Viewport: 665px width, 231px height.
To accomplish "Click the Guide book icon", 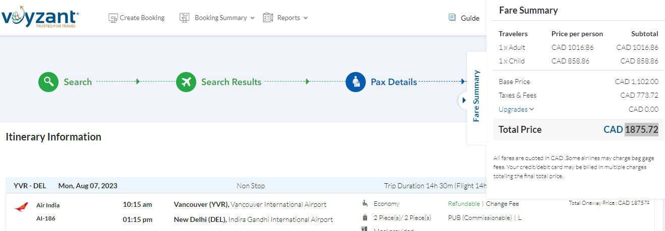I will 452,18.
